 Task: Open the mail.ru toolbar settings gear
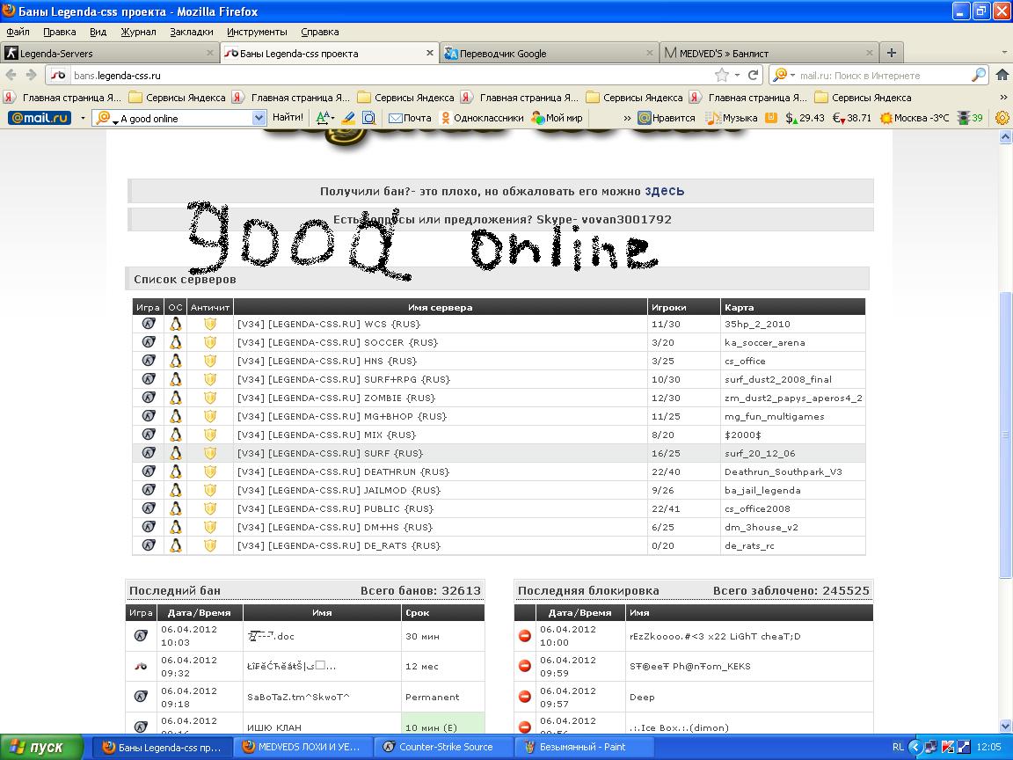pyautogui.click(x=1002, y=118)
